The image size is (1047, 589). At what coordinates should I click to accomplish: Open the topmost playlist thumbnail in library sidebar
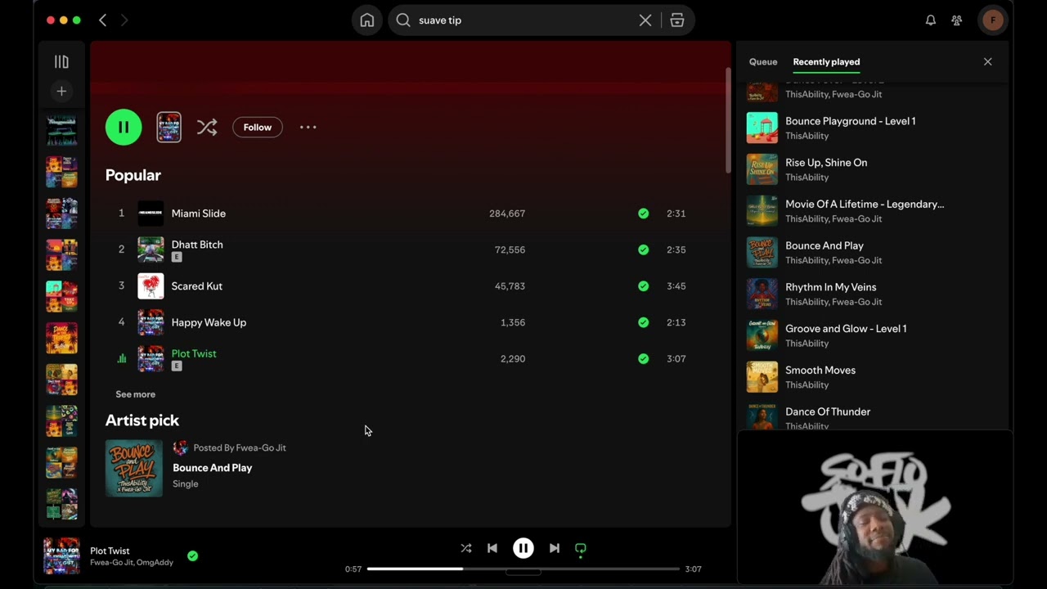[61, 131]
